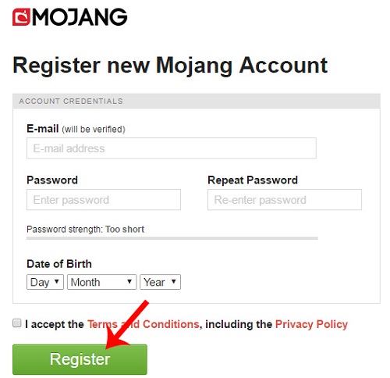
Task: Click the Date of Birth label
Action: 59,264
